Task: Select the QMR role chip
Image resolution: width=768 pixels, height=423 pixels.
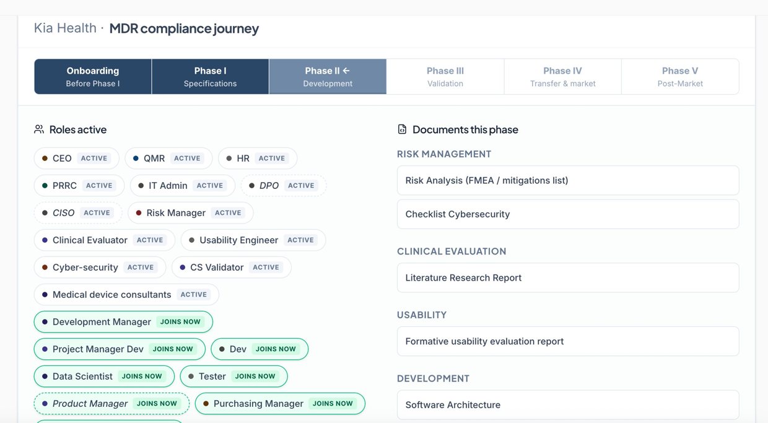Action: tap(168, 158)
